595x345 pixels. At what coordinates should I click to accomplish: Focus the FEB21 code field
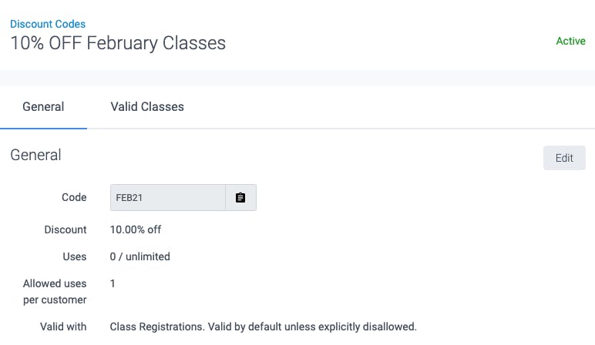tap(168, 197)
